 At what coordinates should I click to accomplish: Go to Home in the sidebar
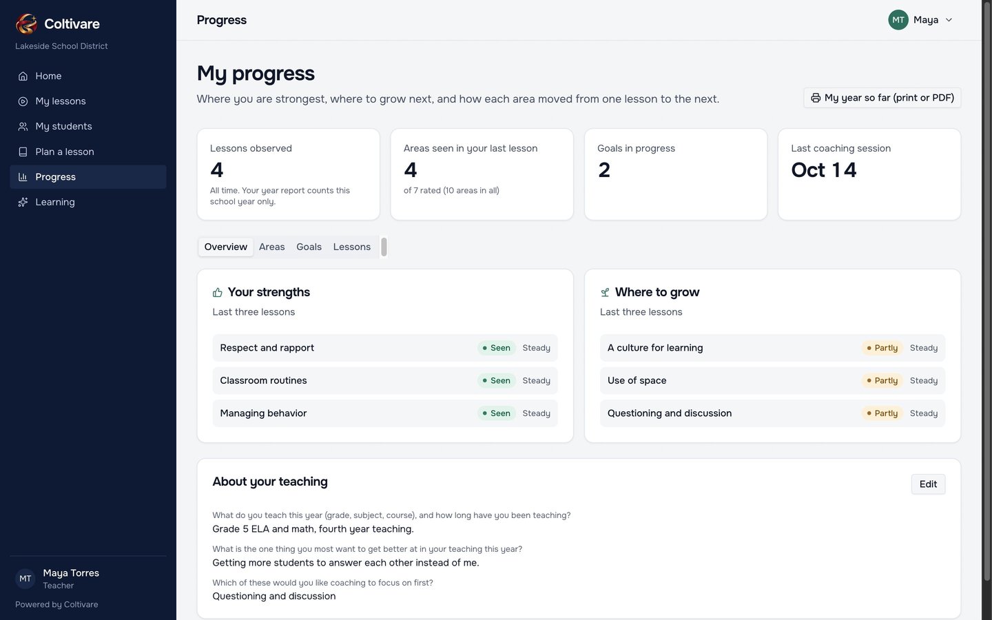tap(88, 76)
